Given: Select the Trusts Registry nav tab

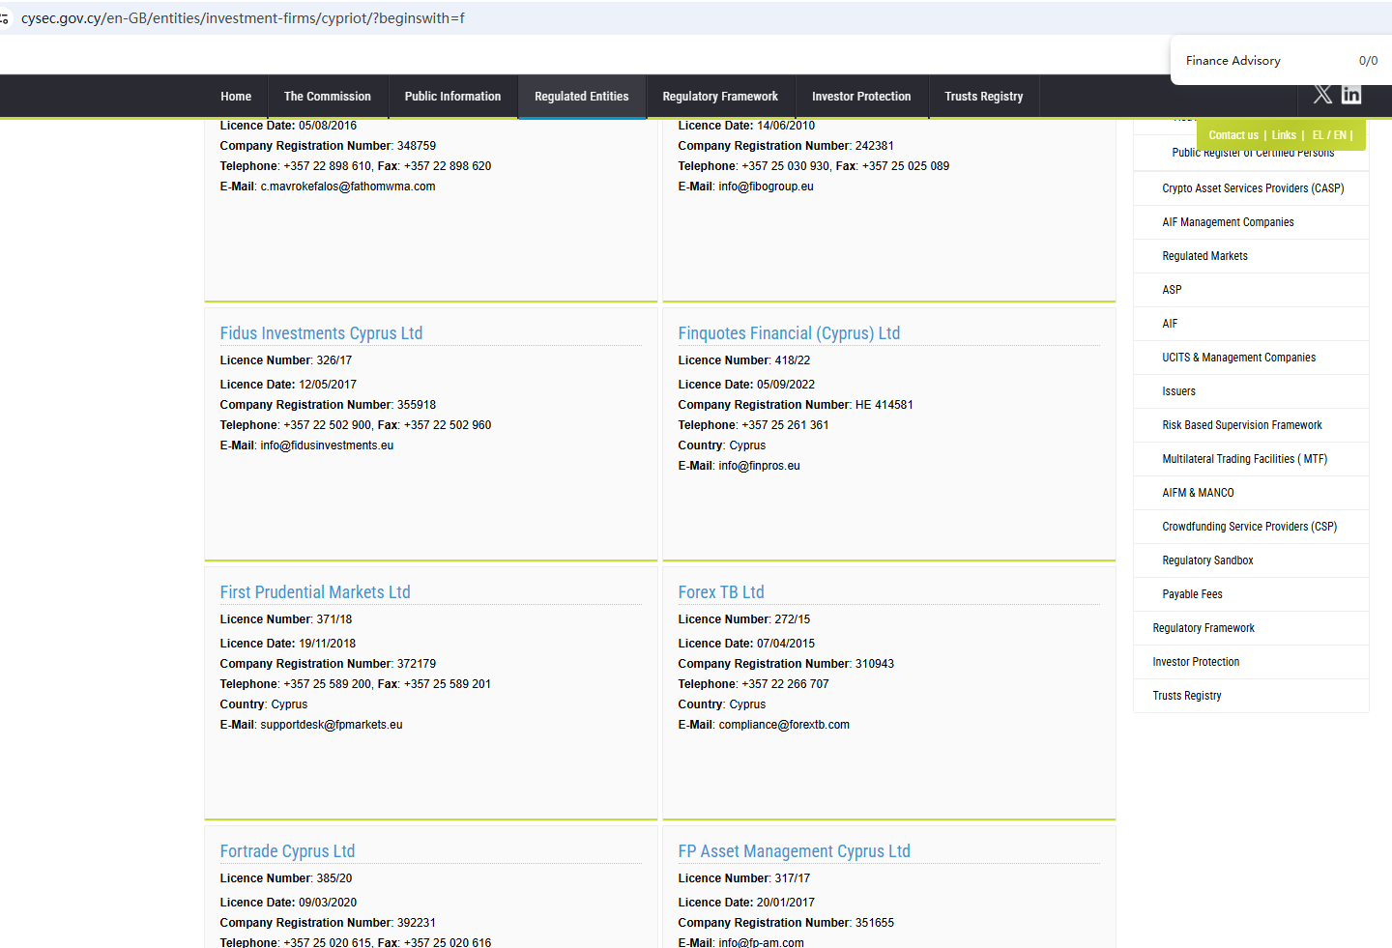Looking at the screenshot, I should [x=983, y=97].
